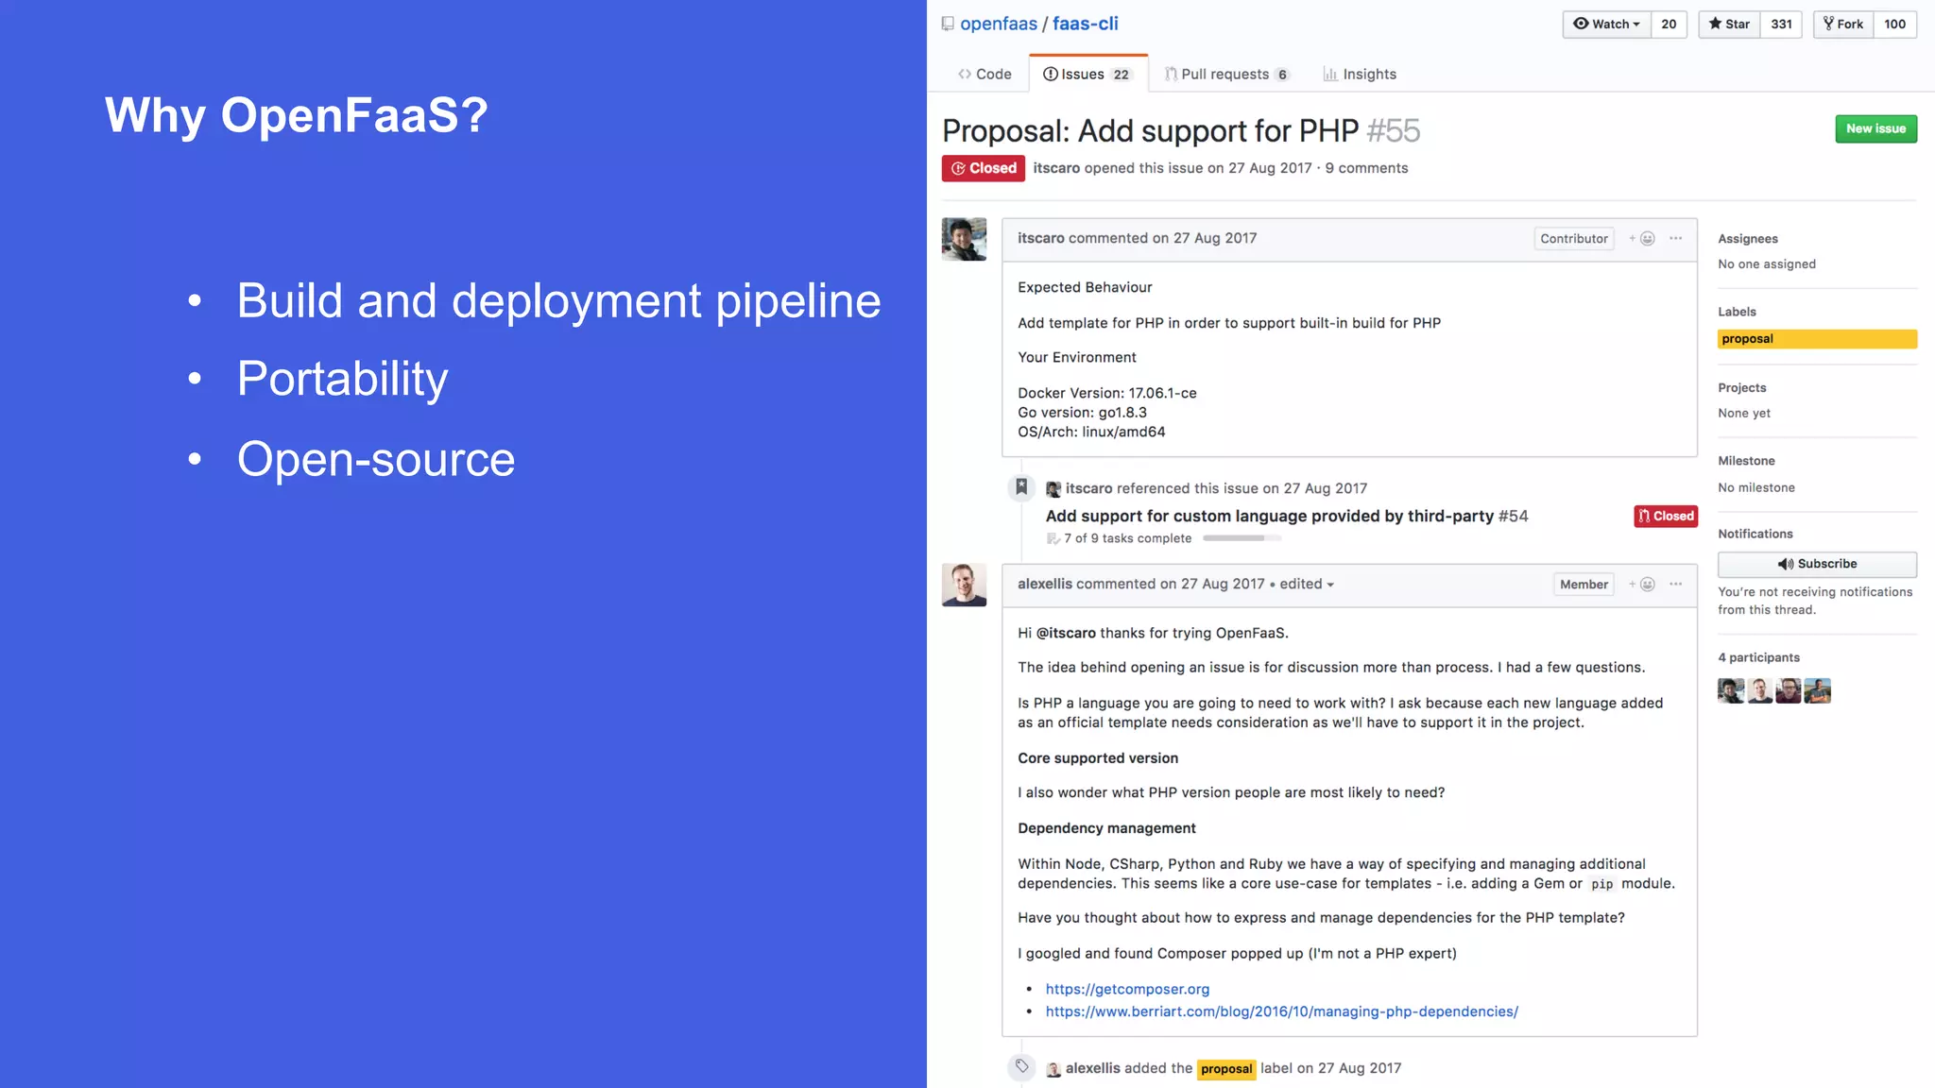Click the Contributor badge
The height and width of the screenshot is (1088, 1935).
point(1573,239)
